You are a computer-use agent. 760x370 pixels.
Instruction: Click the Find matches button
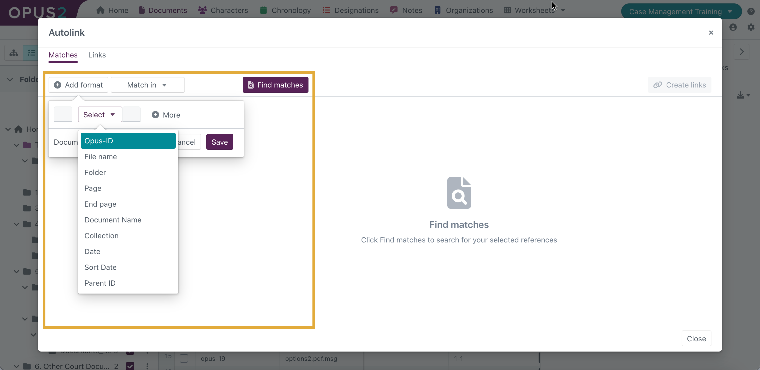(x=275, y=85)
